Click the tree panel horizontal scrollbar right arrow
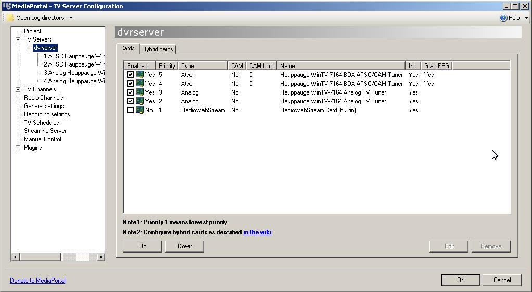 (x=102, y=257)
